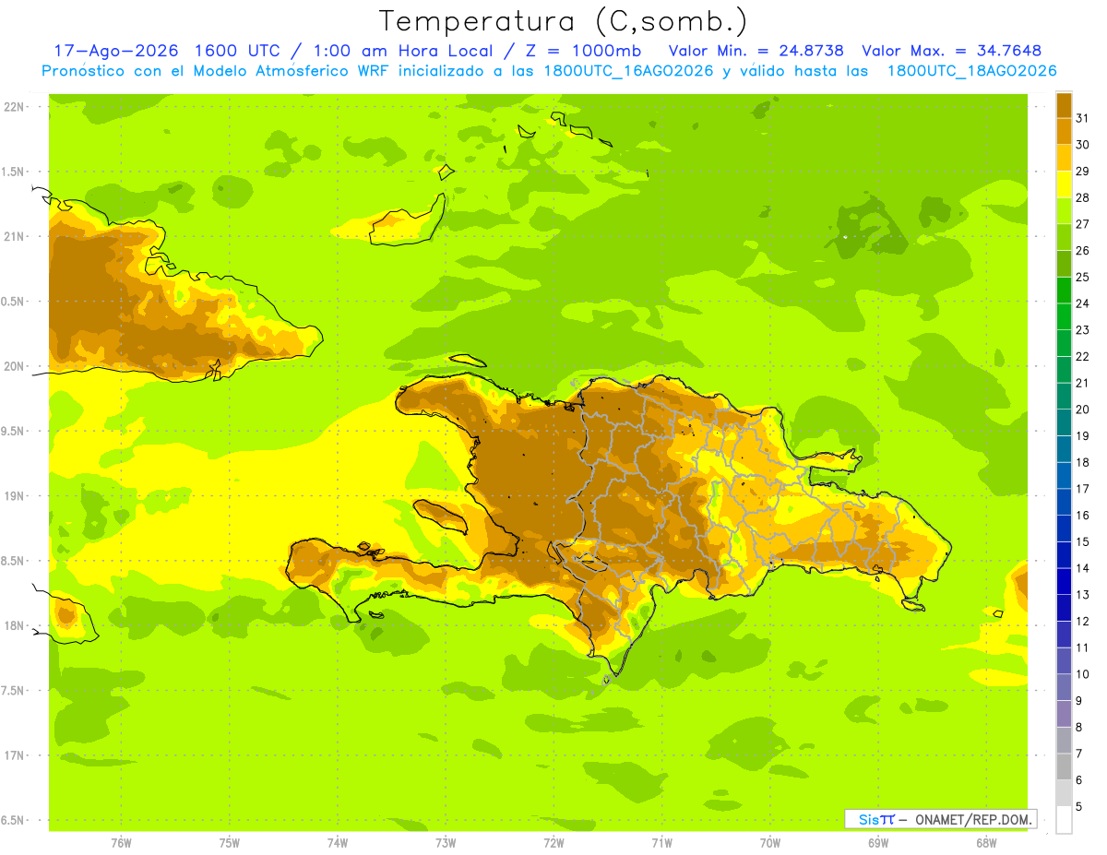Click the "20N" latitude label
This screenshot has height=855, width=1107.
click(13, 366)
